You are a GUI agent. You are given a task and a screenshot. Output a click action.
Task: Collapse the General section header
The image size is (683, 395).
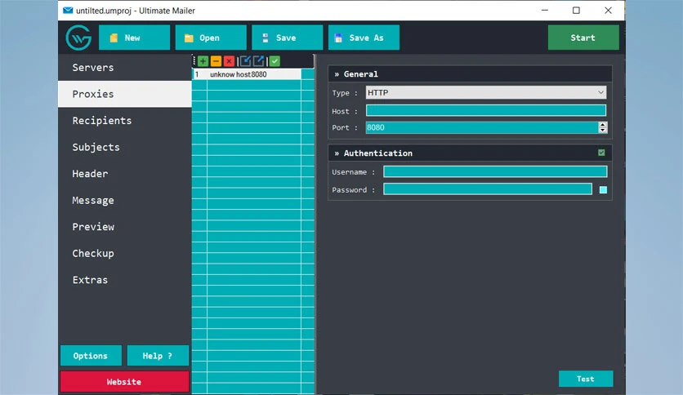point(470,74)
